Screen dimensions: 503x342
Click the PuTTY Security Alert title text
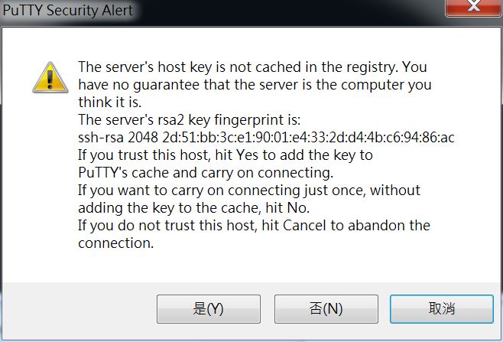68,10
